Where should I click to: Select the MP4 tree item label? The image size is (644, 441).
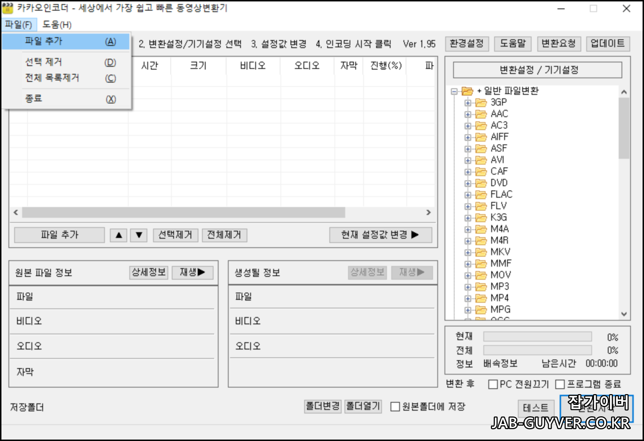tap(499, 298)
